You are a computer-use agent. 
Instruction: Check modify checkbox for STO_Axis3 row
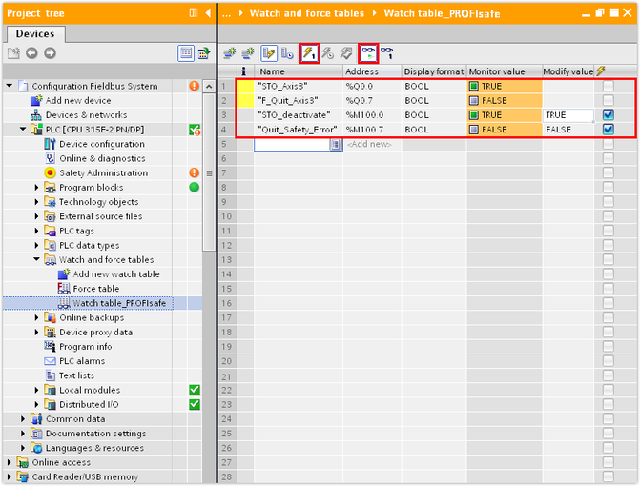[608, 86]
